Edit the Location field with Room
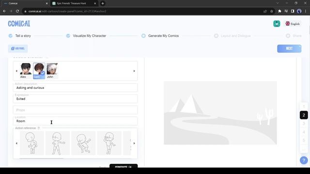The image size is (310, 174). tap(76, 121)
